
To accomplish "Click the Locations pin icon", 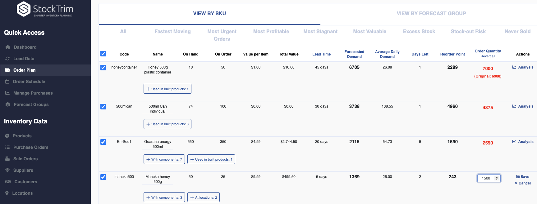I will tap(7, 193).
